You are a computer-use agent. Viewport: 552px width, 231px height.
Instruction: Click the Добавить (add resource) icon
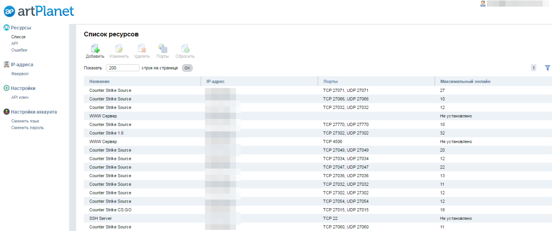pos(95,49)
